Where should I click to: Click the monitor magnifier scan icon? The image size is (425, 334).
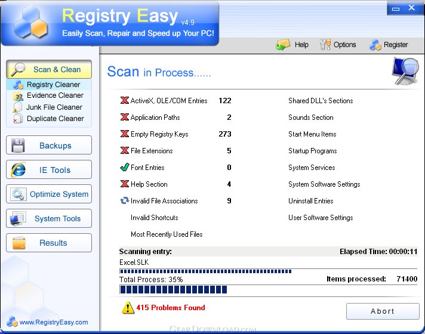[405, 71]
